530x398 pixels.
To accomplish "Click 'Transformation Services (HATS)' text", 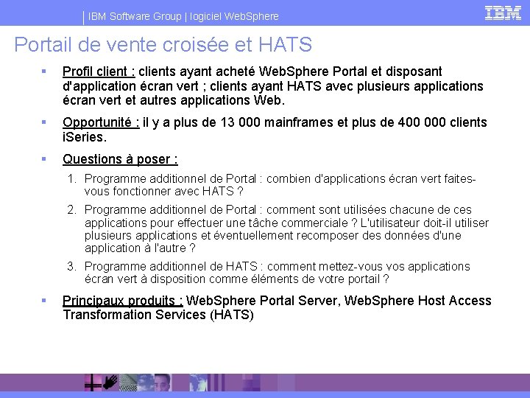I will [158, 315].
